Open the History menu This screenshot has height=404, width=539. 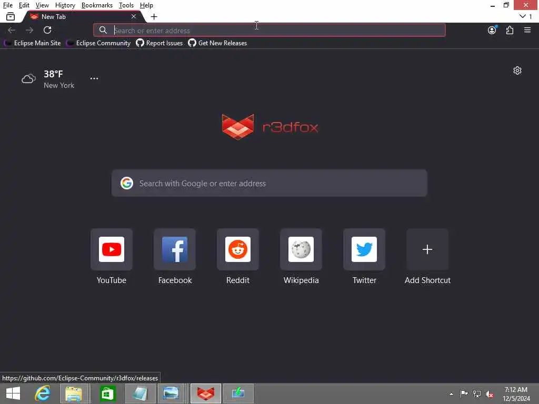(x=65, y=5)
